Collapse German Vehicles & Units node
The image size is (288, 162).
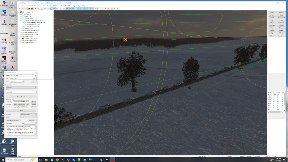tap(21, 20)
